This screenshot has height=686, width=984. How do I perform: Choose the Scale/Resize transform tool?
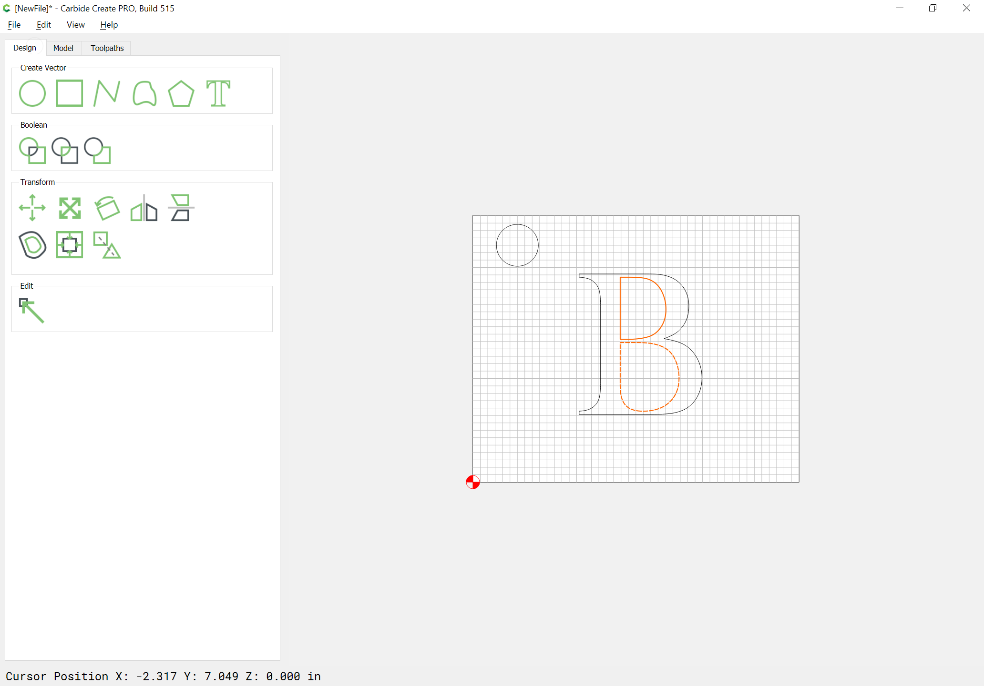[70, 208]
